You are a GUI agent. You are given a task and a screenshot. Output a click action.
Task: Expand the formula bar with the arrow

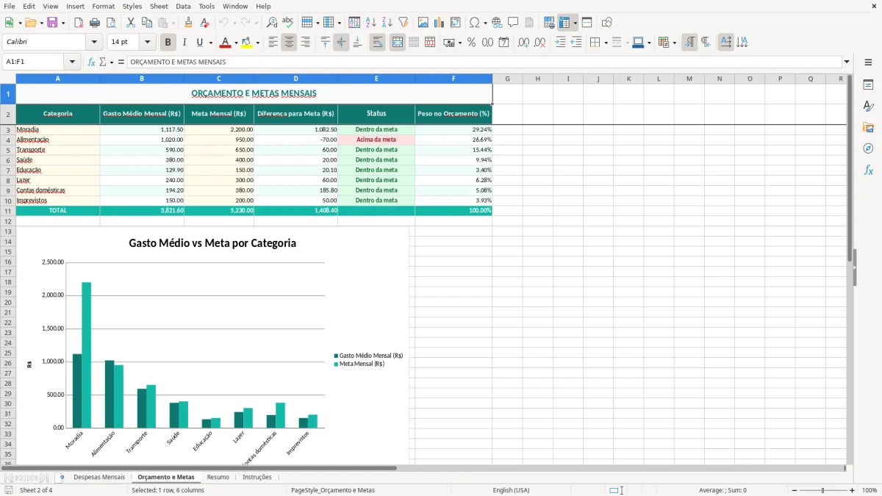(847, 62)
